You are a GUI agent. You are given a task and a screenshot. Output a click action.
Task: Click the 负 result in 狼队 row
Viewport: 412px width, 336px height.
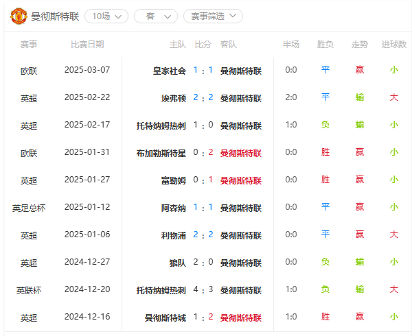tap(325, 262)
